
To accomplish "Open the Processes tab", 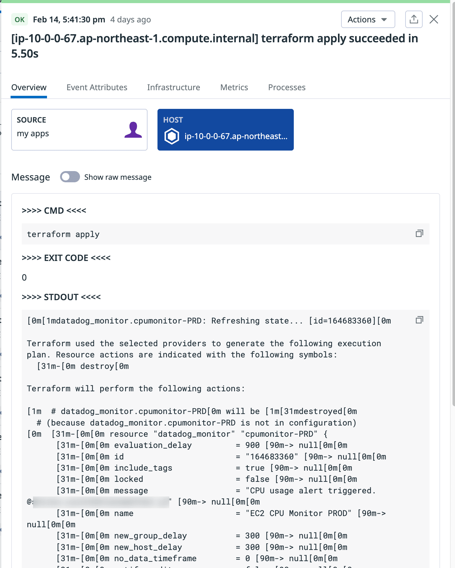I will point(287,87).
